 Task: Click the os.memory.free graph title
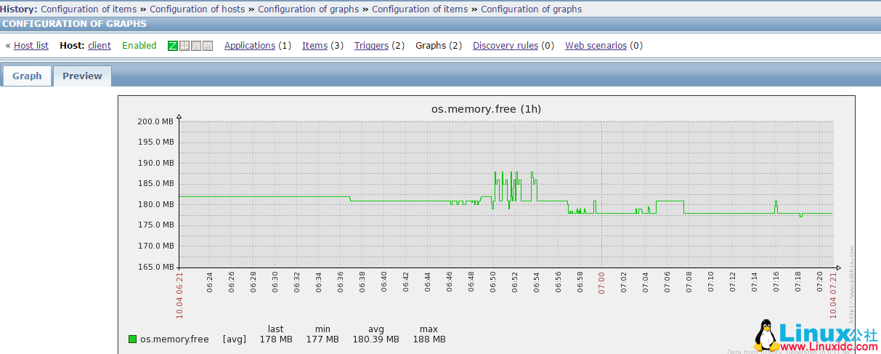point(486,109)
